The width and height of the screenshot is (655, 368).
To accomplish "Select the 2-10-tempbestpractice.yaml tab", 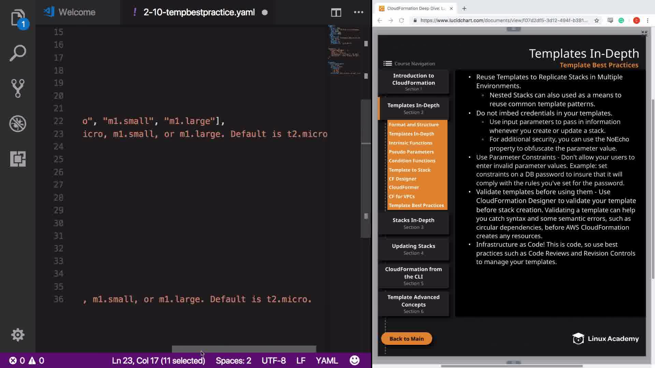I will tap(199, 12).
